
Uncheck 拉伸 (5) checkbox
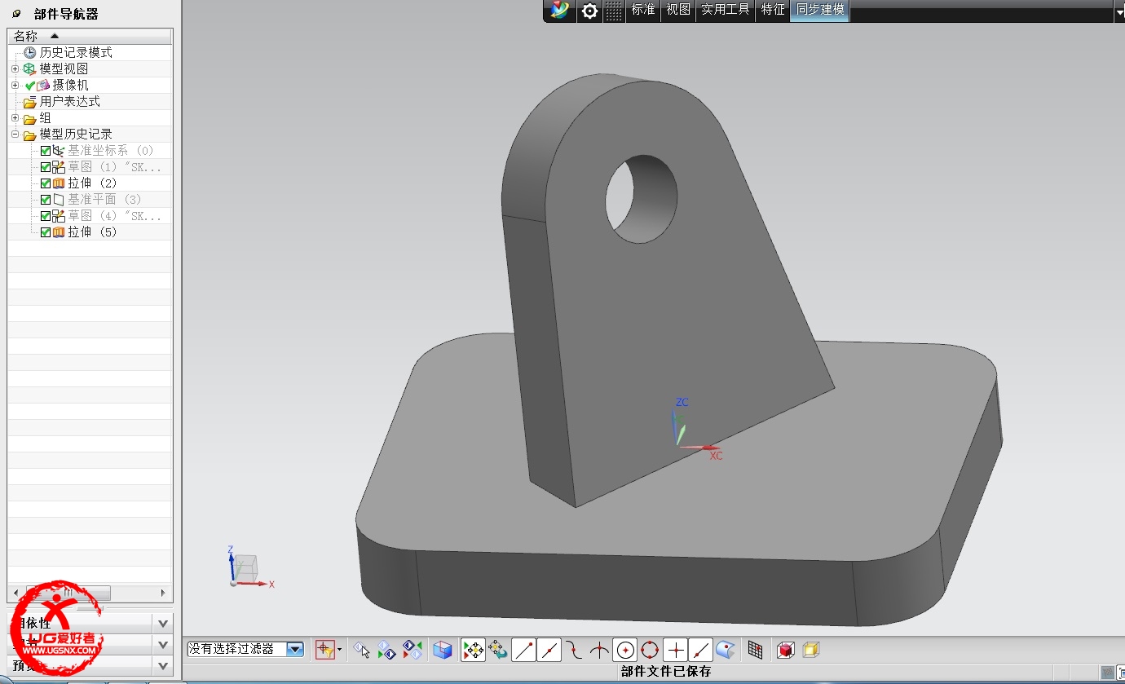46,232
